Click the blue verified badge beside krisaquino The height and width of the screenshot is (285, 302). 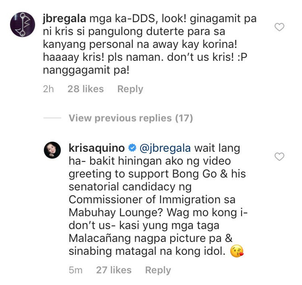coord(132,148)
